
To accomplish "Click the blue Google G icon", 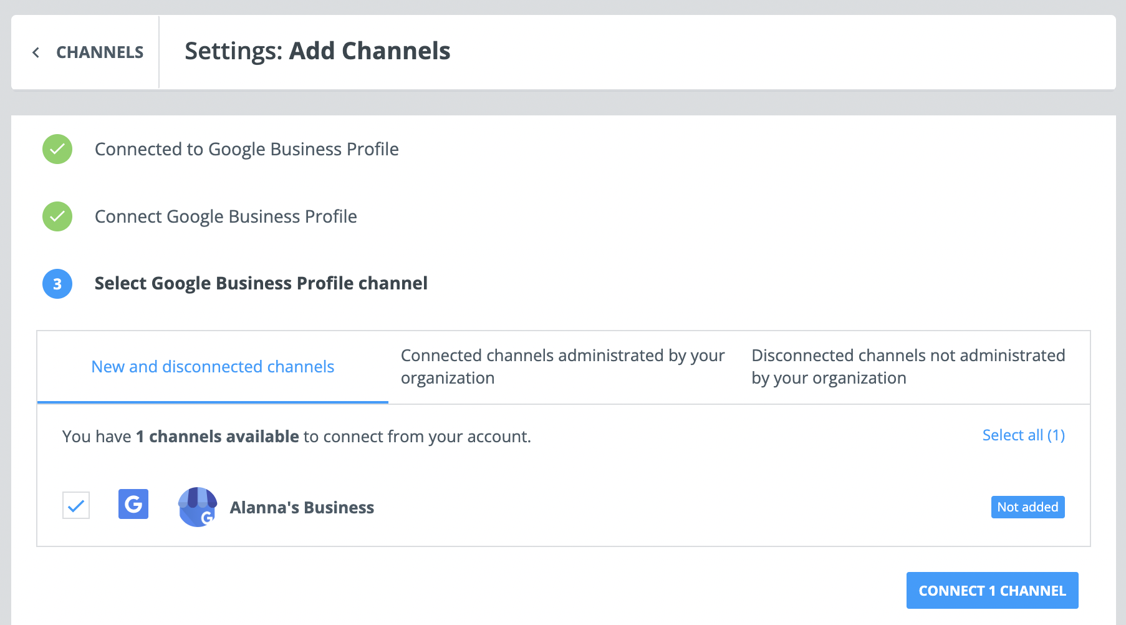I will click(x=133, y=504).
